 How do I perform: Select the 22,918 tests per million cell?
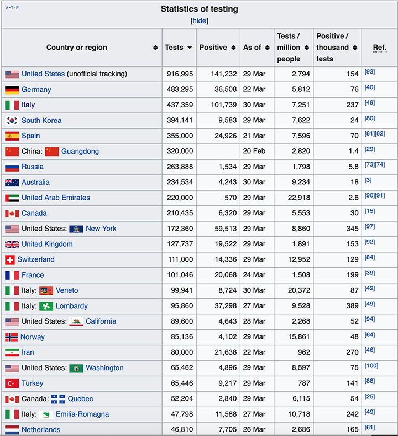point(294,198)
